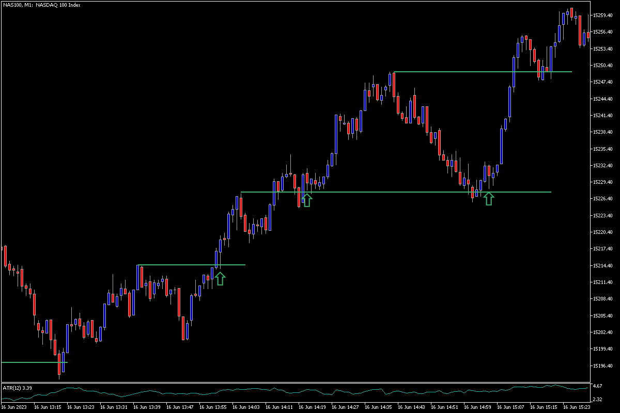The height and width of the screenshot is (413, 620).
Task: Click the 16 Jun 14:03 time label
Action: click(x=246, y=407)
